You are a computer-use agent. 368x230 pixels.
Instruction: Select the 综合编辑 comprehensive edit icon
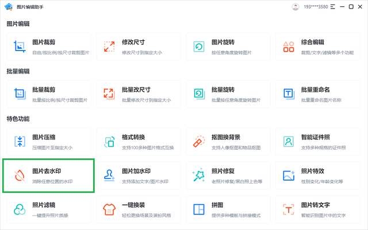point(289,46)
